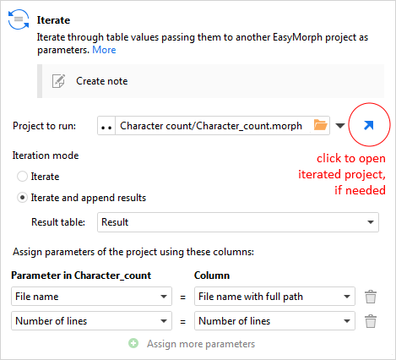The height and width of the screenshot is (360, 396).
Task: Open folder browse icon for project path
Action: 320,125
